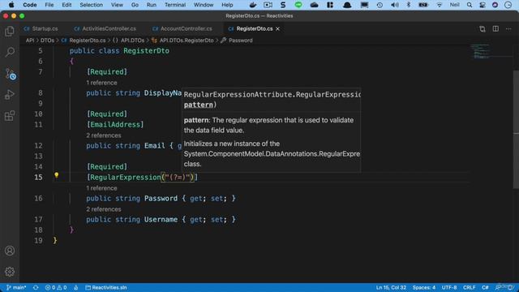Switch to the ActivitiesController.cs tab

105,29
